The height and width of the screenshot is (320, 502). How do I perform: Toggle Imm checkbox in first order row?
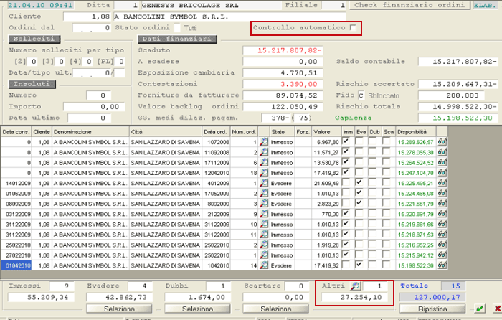(347, 143)
